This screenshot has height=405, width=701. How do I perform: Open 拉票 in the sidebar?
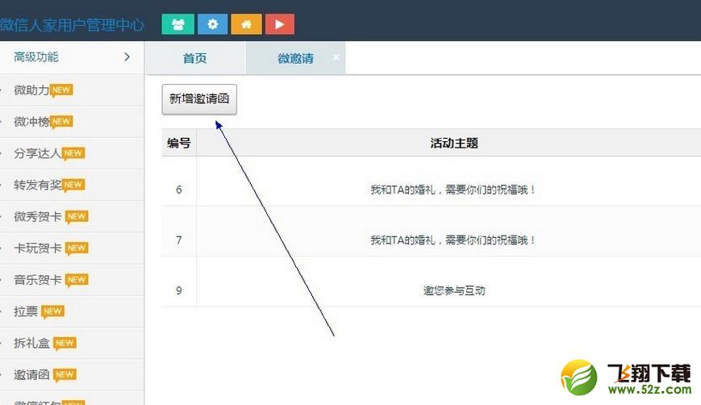[x=26, y=311]
